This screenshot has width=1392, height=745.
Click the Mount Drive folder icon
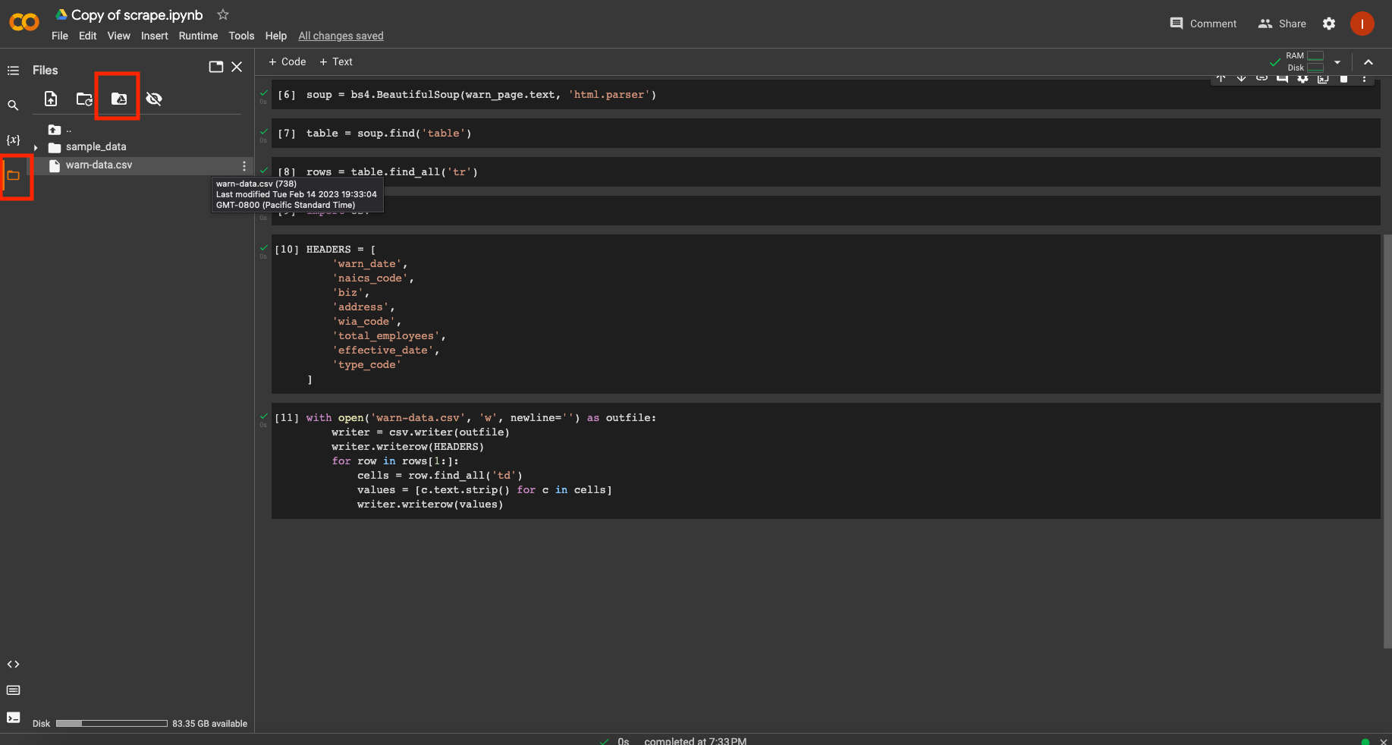[x=119, y=99]
